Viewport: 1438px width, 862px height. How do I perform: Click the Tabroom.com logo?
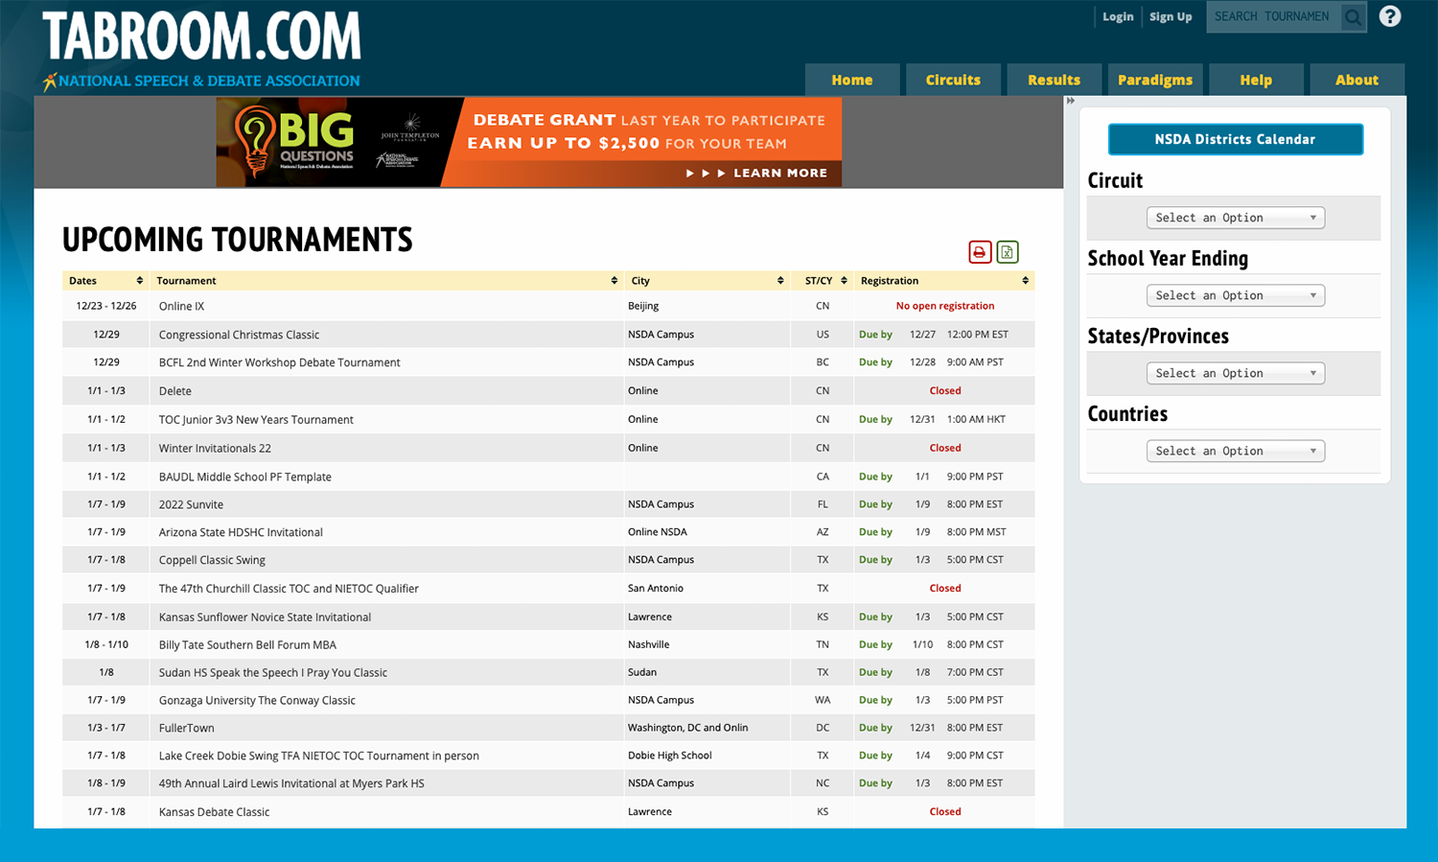pyautogui.click(x=201, y=36)
